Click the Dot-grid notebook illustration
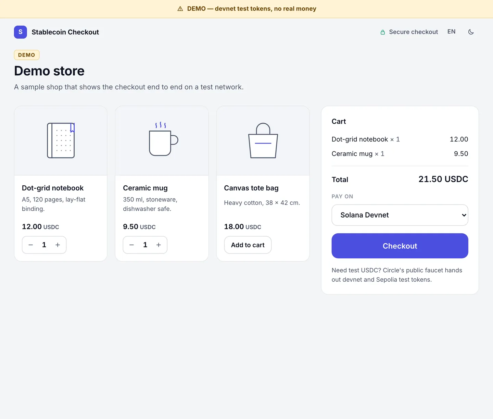 coord(61,140)
